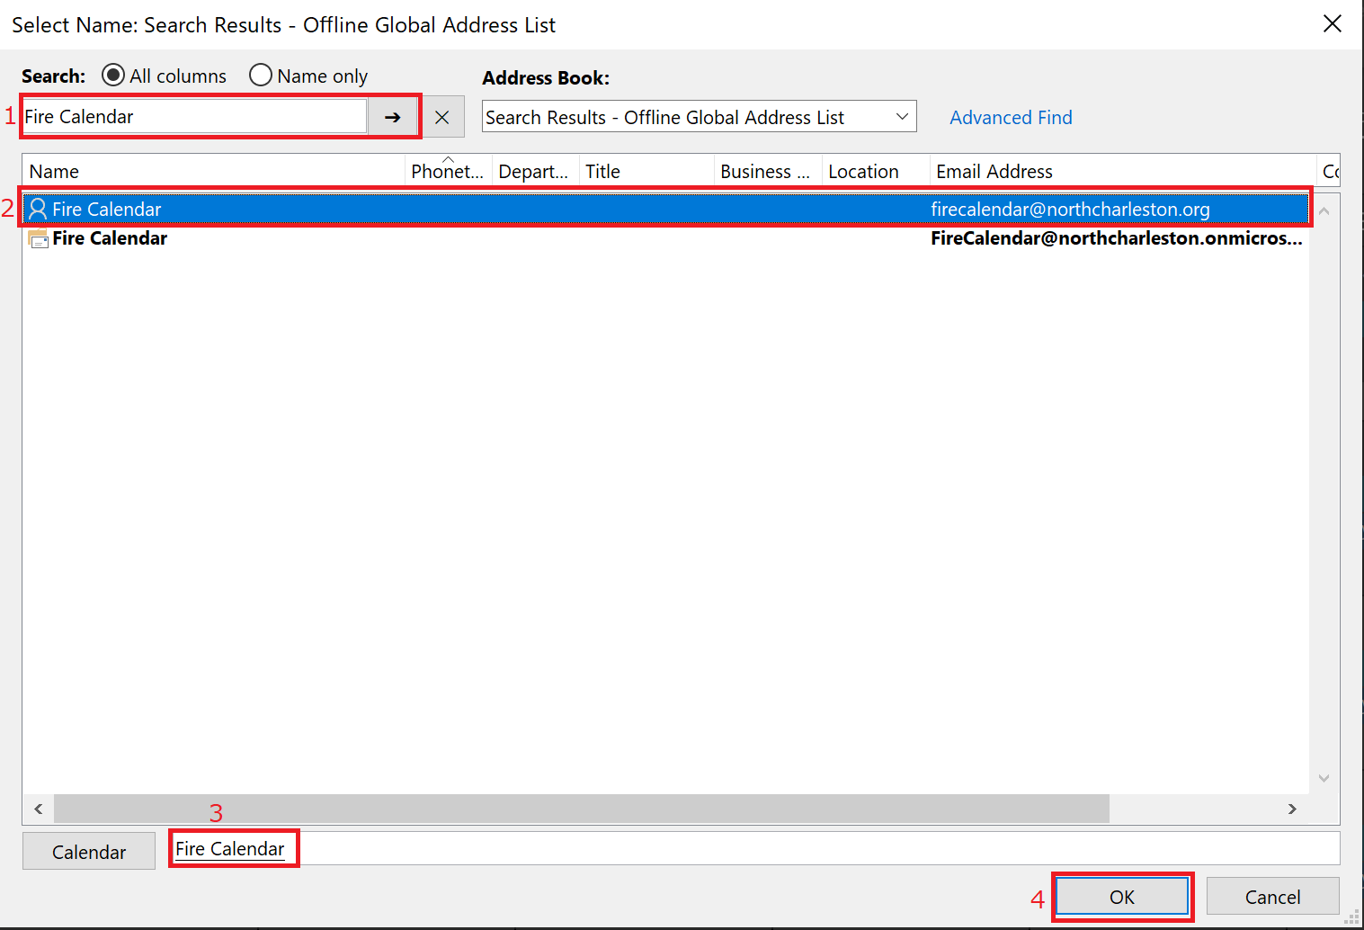The width and height of the screenshot is (1364, 930).
Task: Click firecalendar@northcharleston.org email address
Action: [x=1070, y=210]
